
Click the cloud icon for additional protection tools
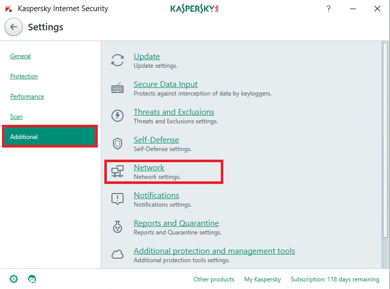point(118,254)
